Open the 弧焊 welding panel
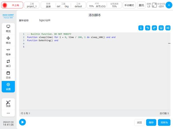The width and height of the screenshot is (173, 129). click(8, 104)
